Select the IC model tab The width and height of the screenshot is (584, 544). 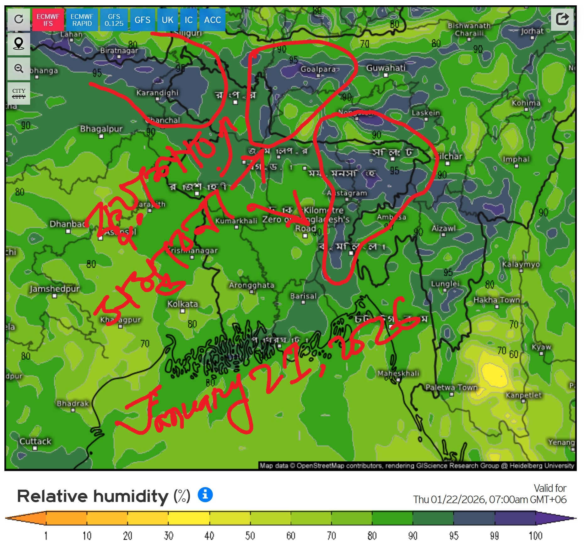coord(188,20)
